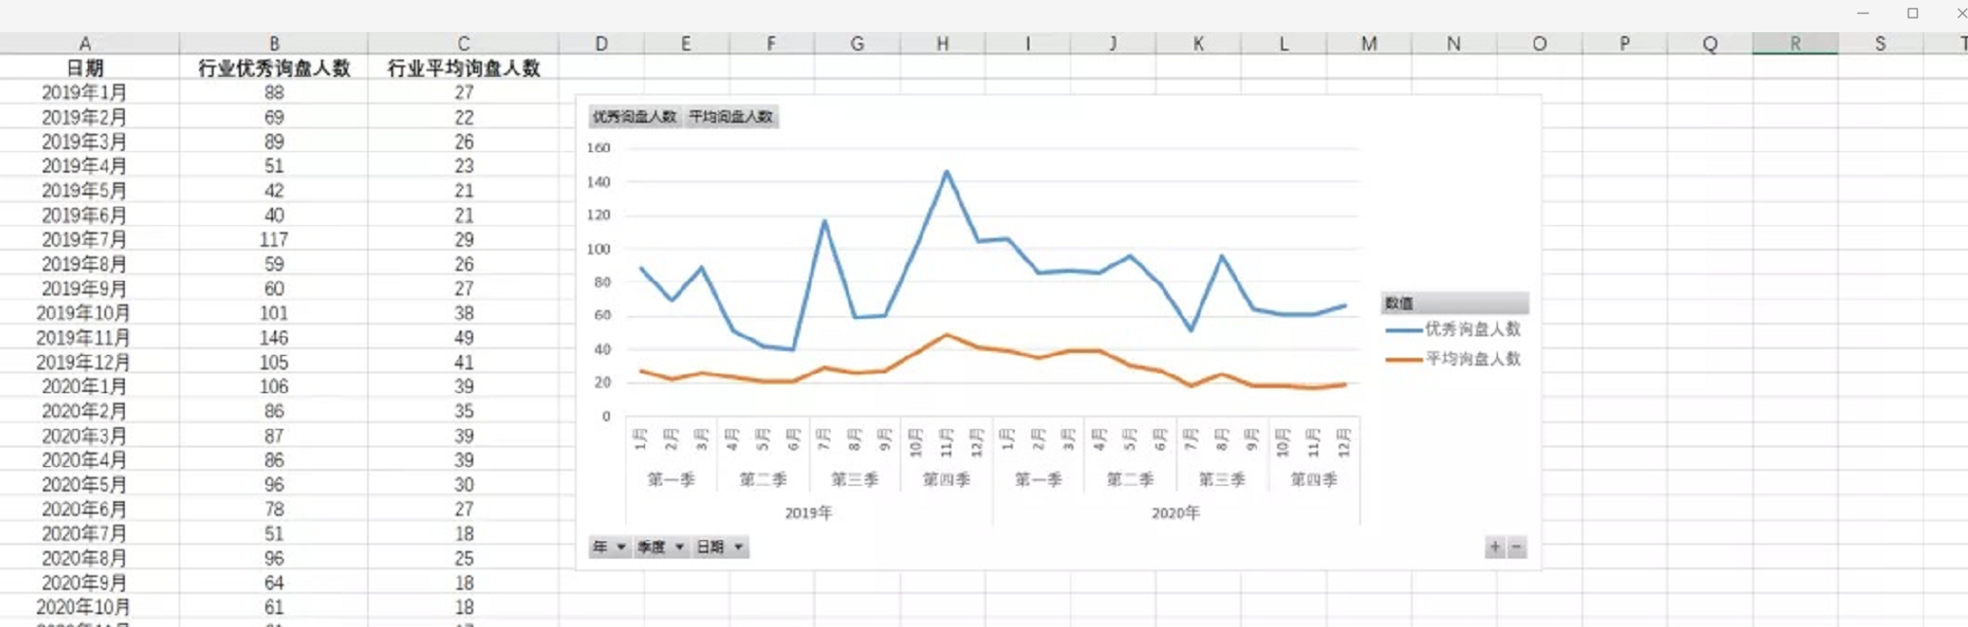Select the 行业平均询盘人数 header cell
The image size is (1968, 627).
pyautogui.click(x=463, y=68)
